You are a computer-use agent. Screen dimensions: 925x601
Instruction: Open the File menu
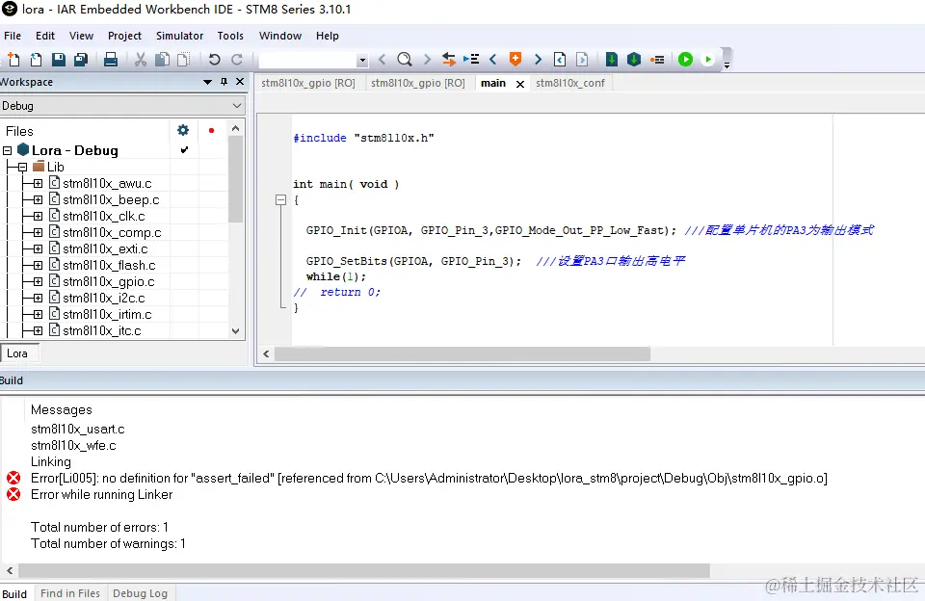click(13, 36)
